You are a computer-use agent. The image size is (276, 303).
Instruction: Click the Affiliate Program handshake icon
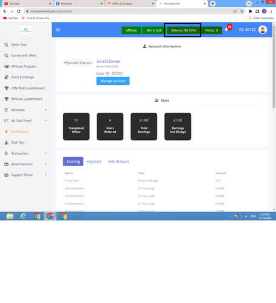7,67
